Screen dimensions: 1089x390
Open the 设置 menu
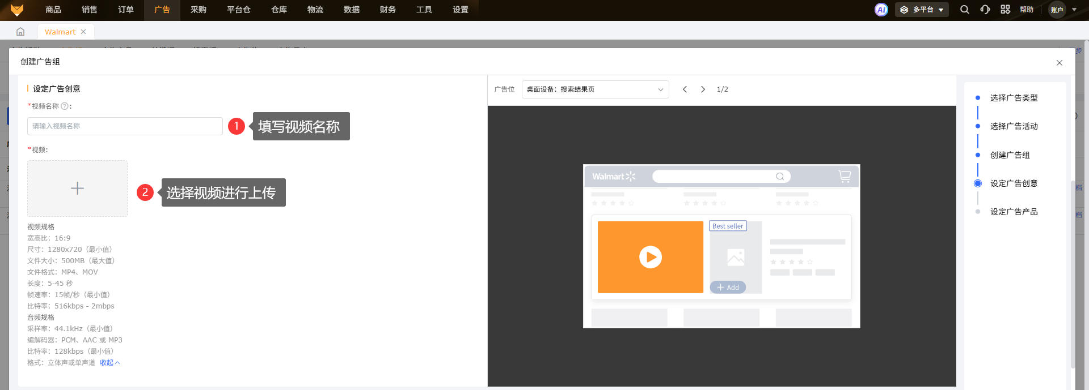point(461,10)
